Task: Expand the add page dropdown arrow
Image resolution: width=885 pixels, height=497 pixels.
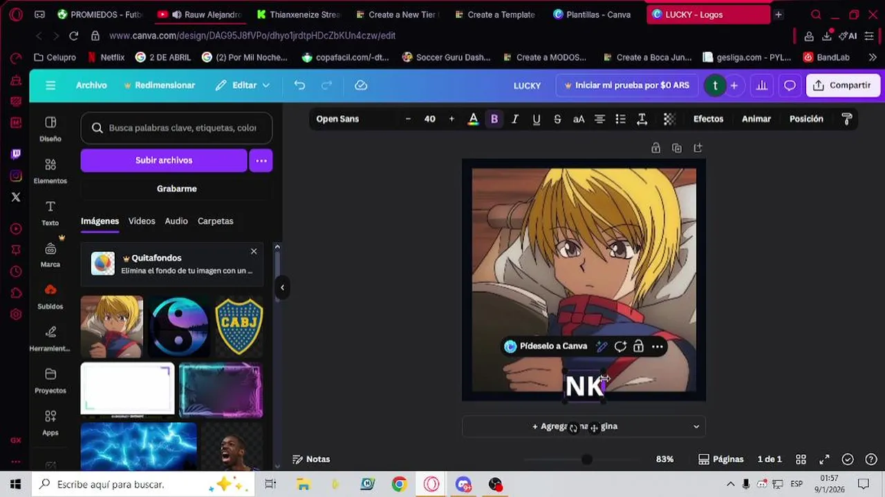Action: click(696, 427)
